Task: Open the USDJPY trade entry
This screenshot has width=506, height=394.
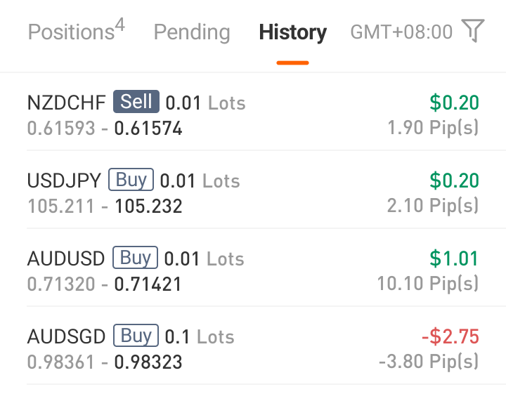Action: (x=253, y=193)
